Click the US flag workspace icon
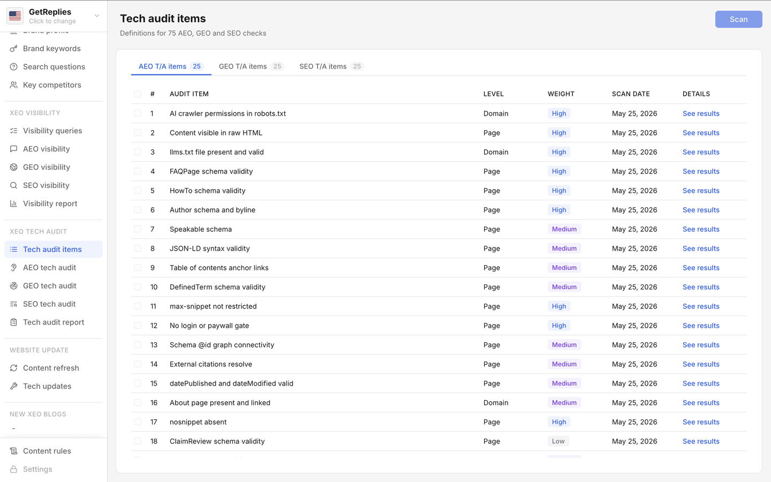This screenshot has height=482, width=771. [x=15, y=16]
